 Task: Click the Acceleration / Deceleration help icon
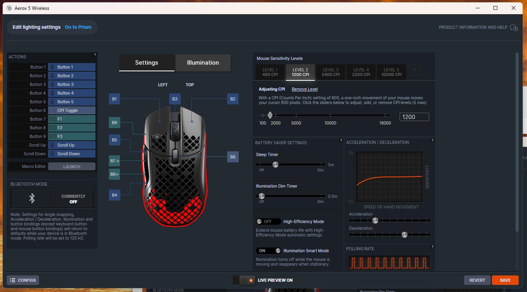432,140
